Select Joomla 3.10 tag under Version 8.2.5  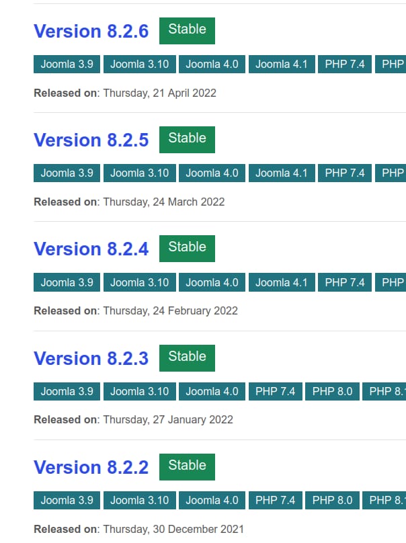click(140, 173)
